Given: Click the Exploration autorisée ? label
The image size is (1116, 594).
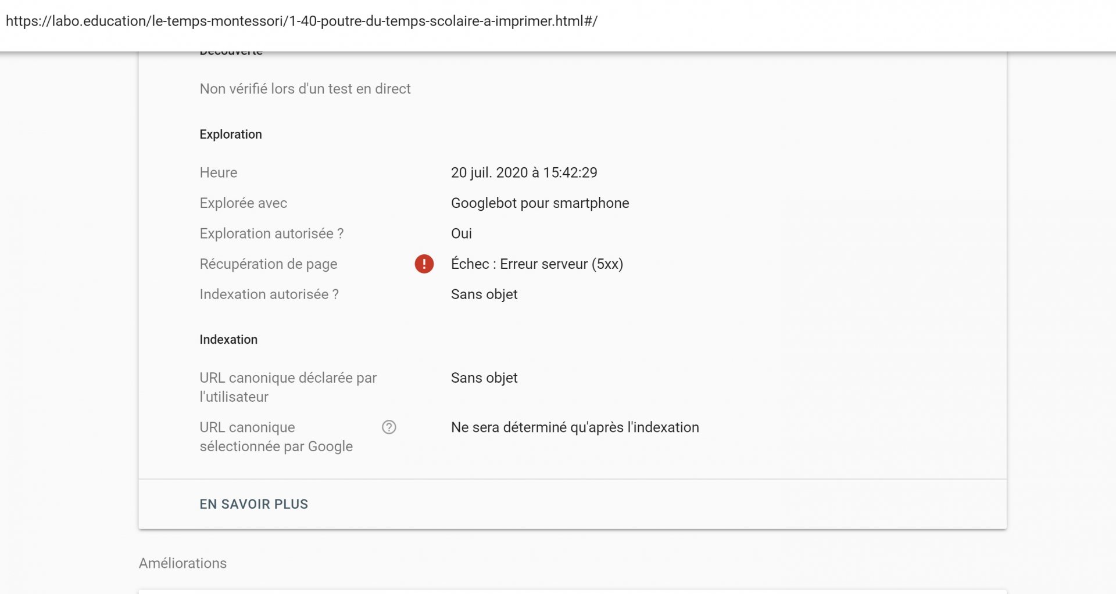Looking at the screenshot, I should 271,233.
